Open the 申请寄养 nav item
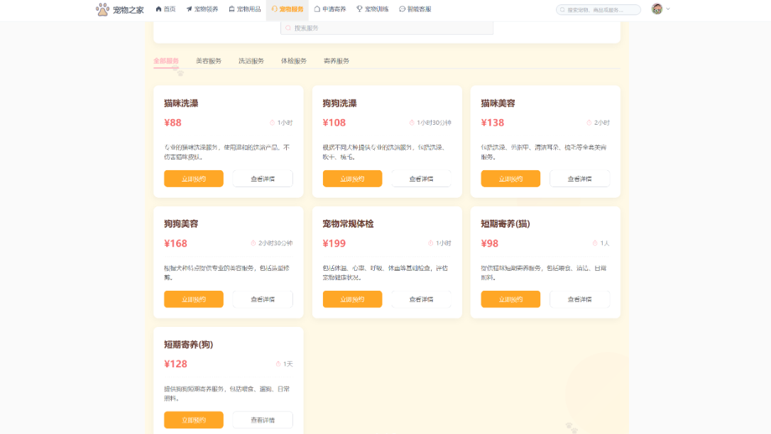This screenshot has height=434, width=771. tap(330, 9)
